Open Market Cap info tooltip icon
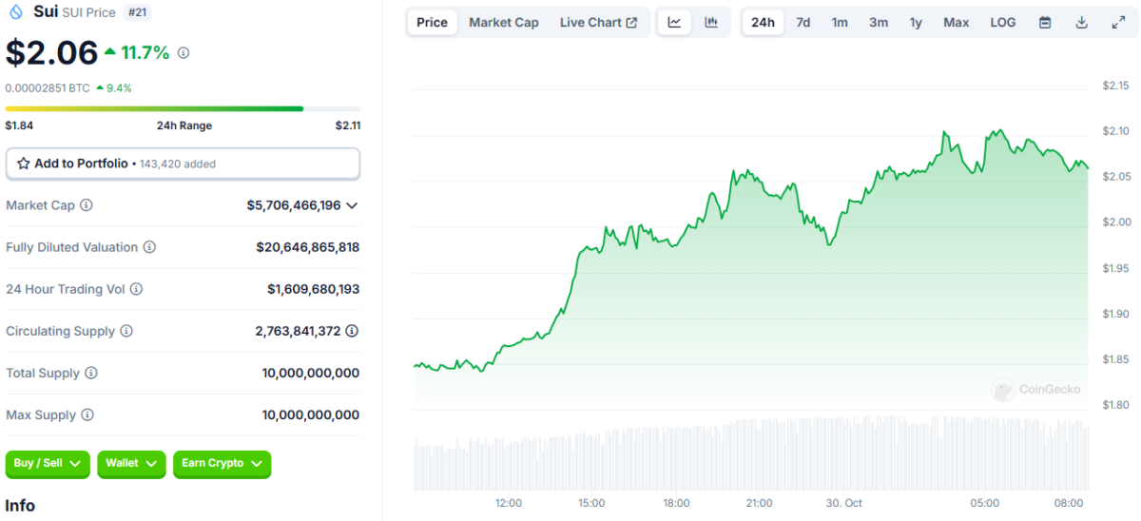 pos(87,205)
